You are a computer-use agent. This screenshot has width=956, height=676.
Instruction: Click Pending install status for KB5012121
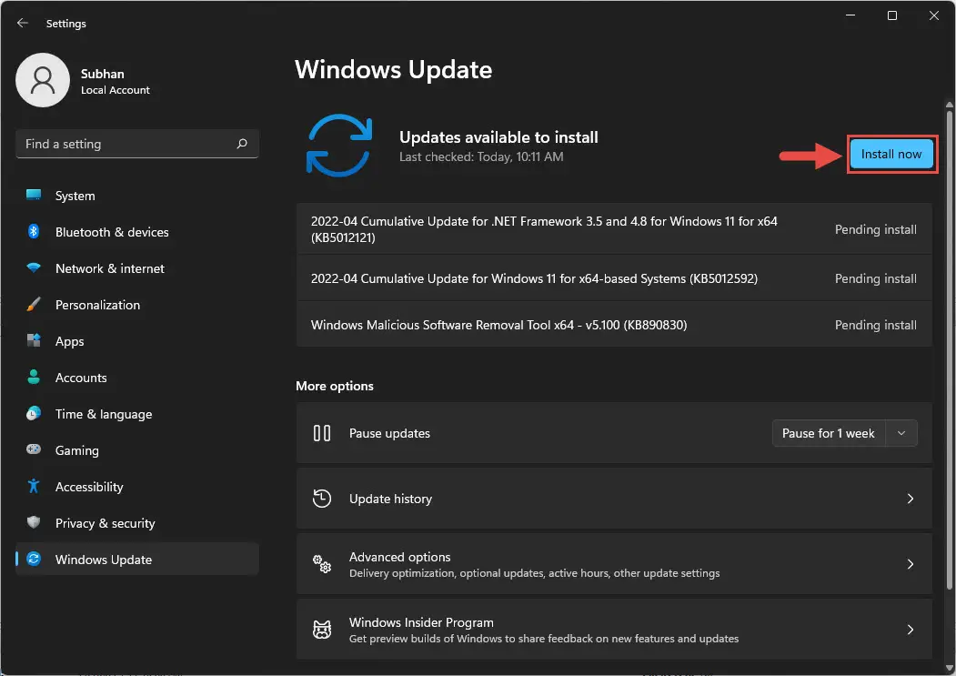click(876, 229)
